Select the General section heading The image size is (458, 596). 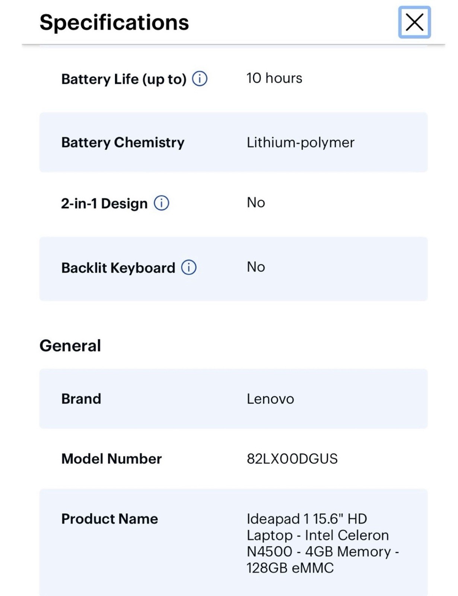point(70,346)
